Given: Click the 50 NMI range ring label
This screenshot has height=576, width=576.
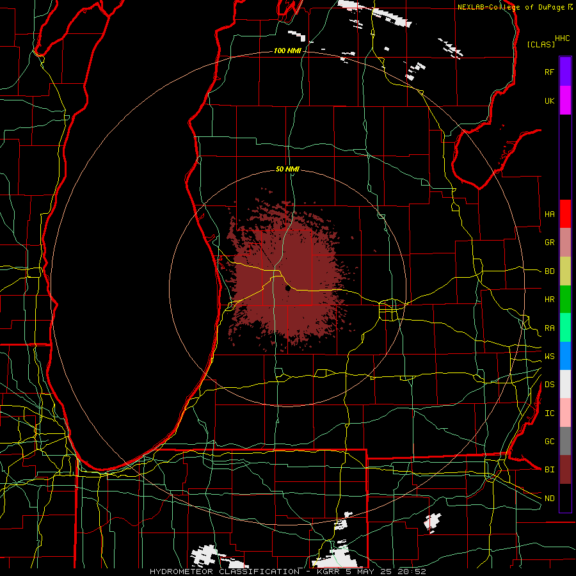Looking at the screenshot, I should (x=287, y=169).
